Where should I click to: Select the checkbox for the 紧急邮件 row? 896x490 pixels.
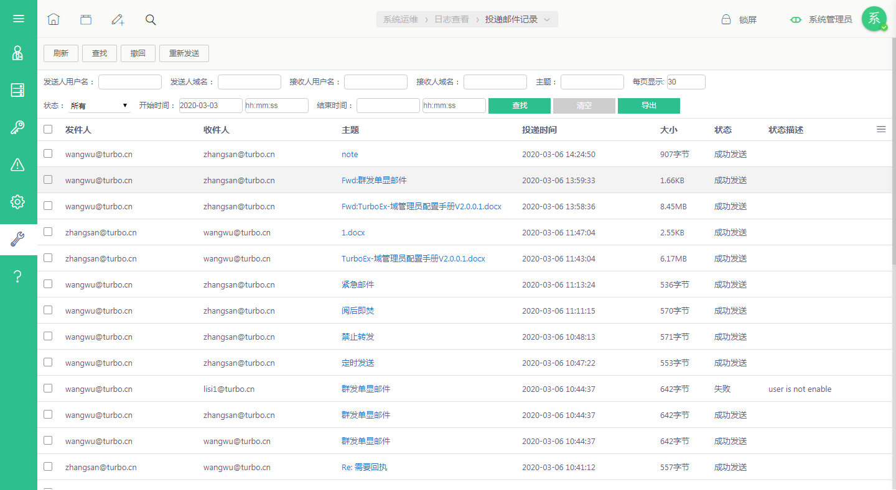(x=48, y=284)
